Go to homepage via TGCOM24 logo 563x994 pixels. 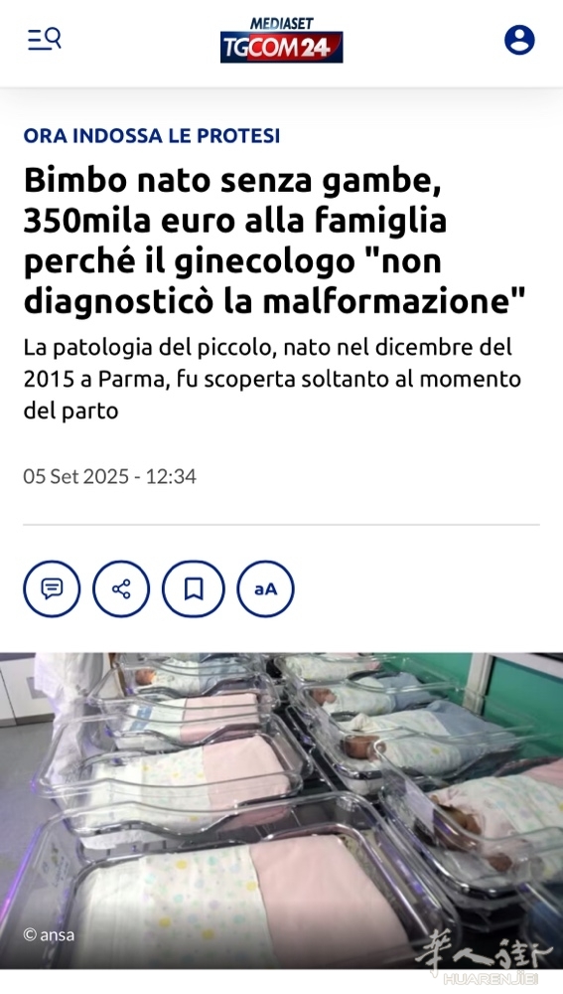[x=281, y=47]
